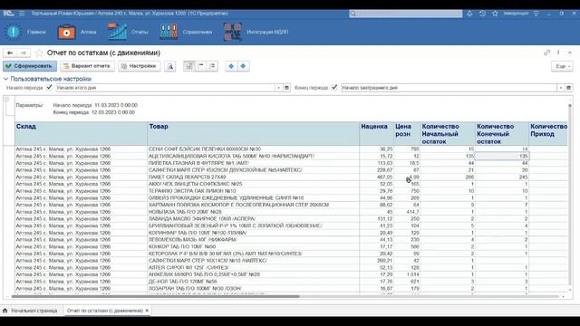Open the Еще dropdown menu

coord(562,66)
